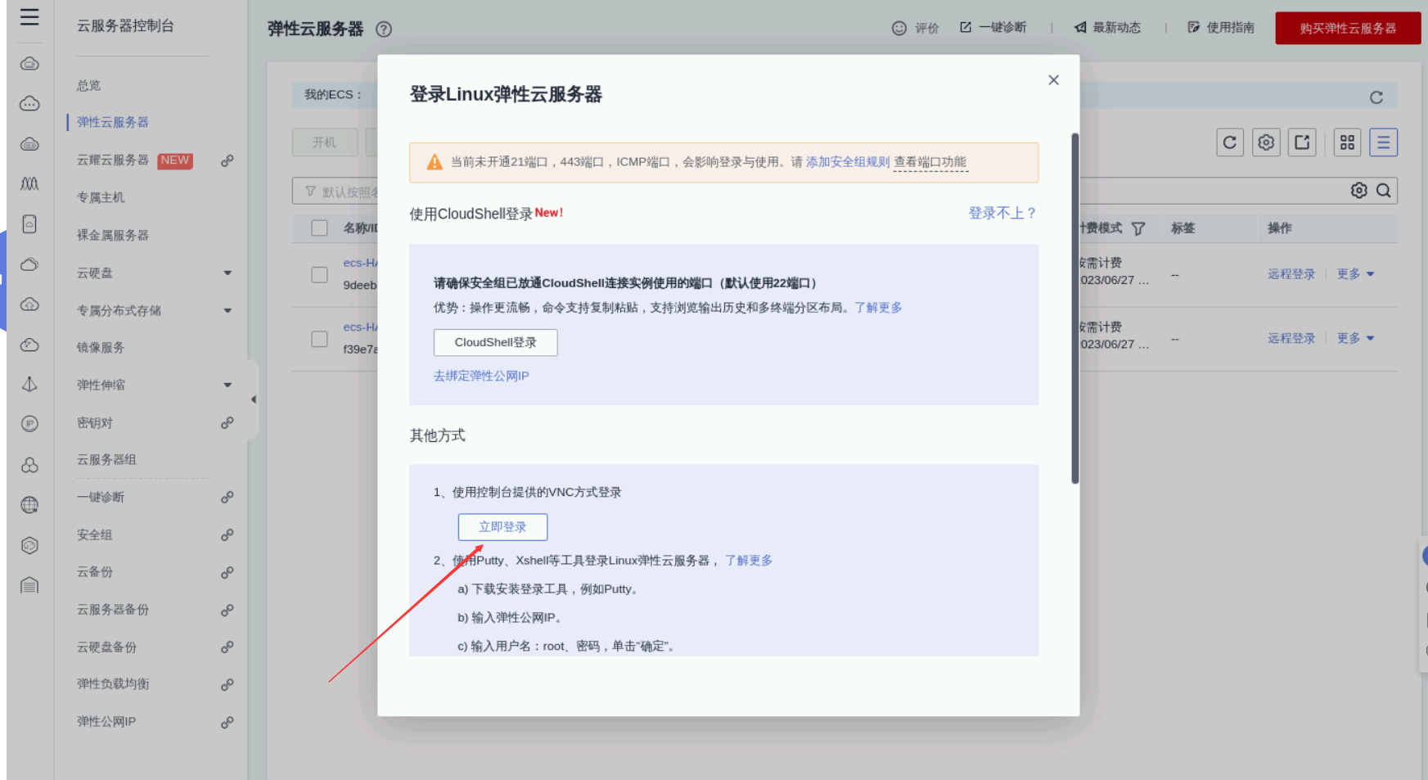Click the cloud with three dots sidebar icon
The width and height of the screenshot is (1428, 780).
(x=29, y=104)
